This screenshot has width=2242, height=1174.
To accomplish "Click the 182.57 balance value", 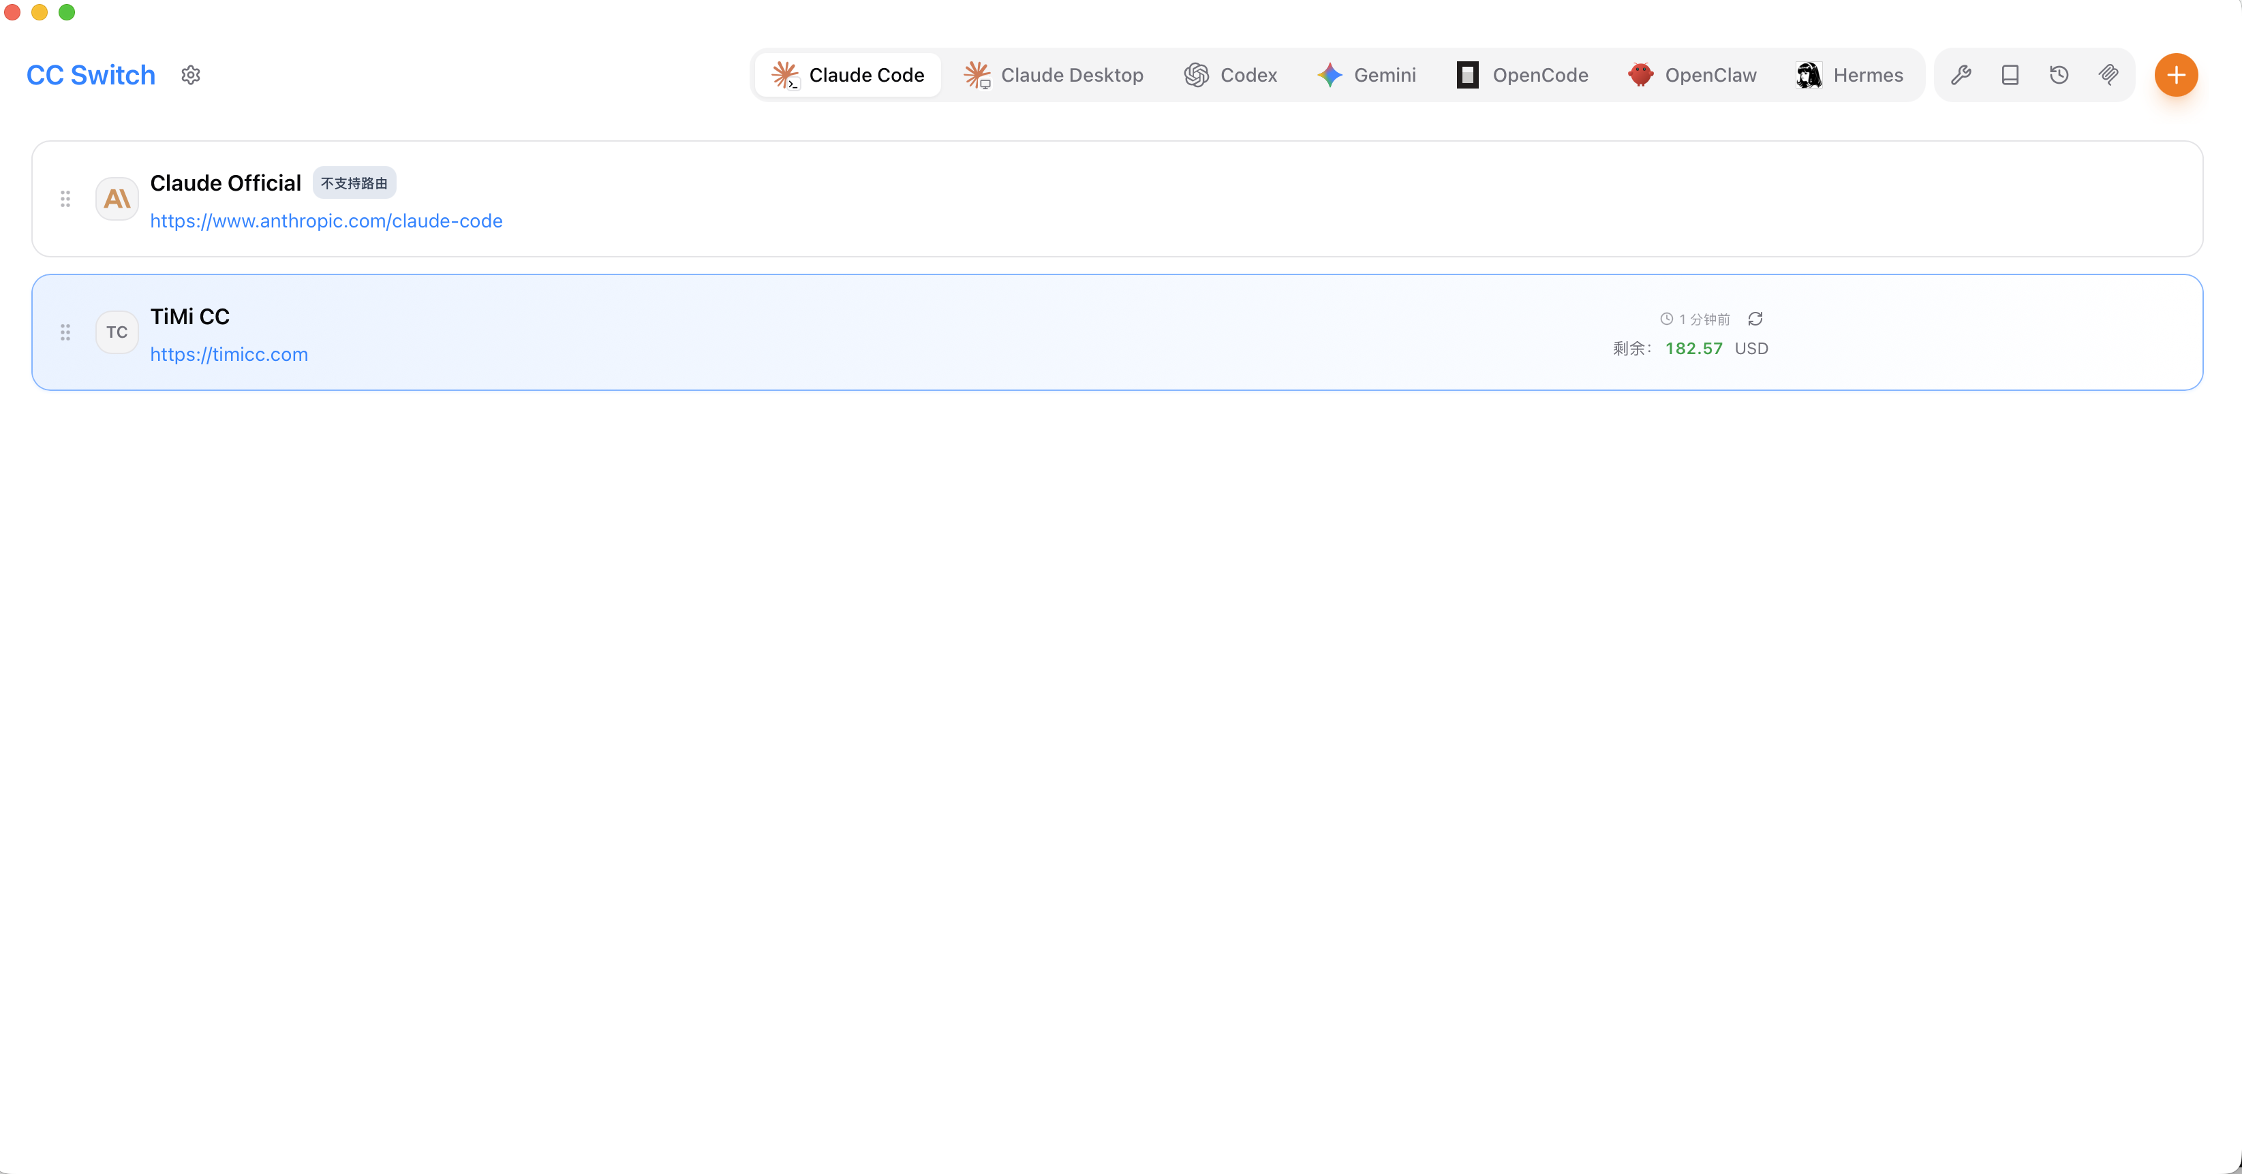I will tap(1693, 349).
